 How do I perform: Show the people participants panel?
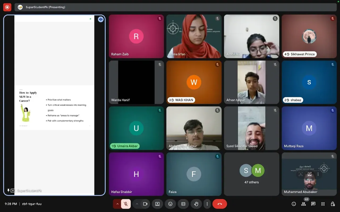[303, 204]
